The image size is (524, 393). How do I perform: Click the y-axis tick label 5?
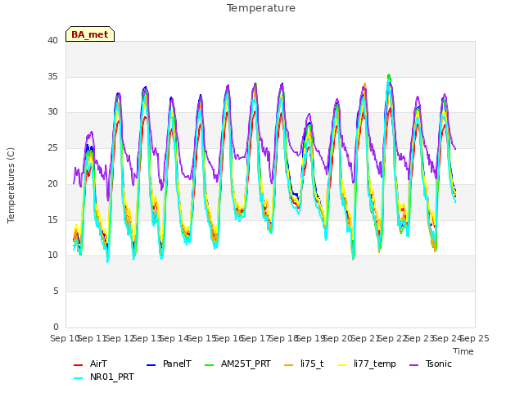coord(56,291)
